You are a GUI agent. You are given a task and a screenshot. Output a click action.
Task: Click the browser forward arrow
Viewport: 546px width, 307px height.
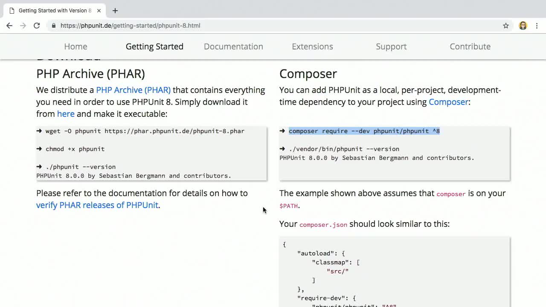pyautogui.click(x=23, y=26)
